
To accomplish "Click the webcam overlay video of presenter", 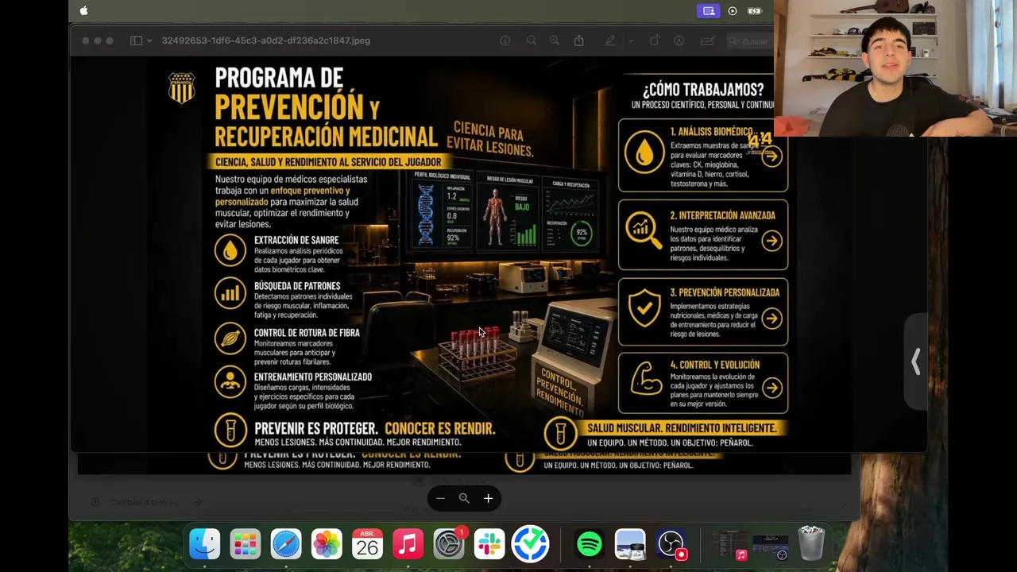I will [x=895, y=68].
